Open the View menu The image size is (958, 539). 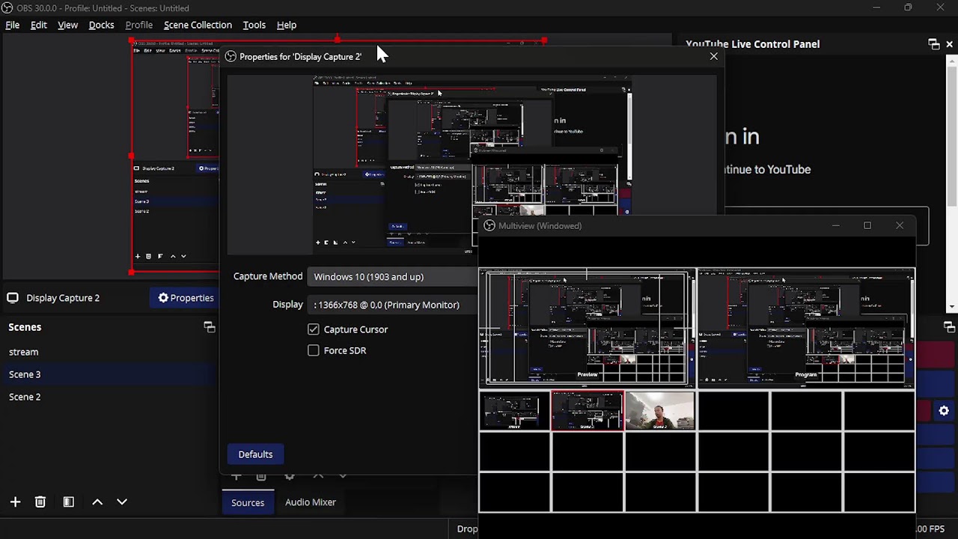point(67,25)
